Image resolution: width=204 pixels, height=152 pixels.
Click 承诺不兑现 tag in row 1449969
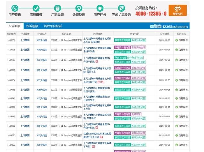pyautogui.click(x=120, y=58)
